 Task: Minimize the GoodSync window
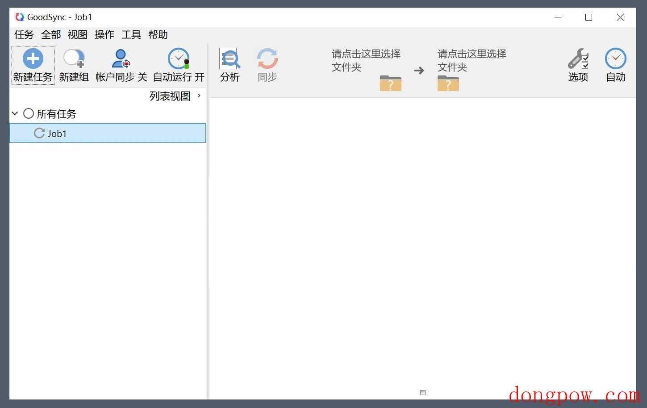[x=558, y=17]
